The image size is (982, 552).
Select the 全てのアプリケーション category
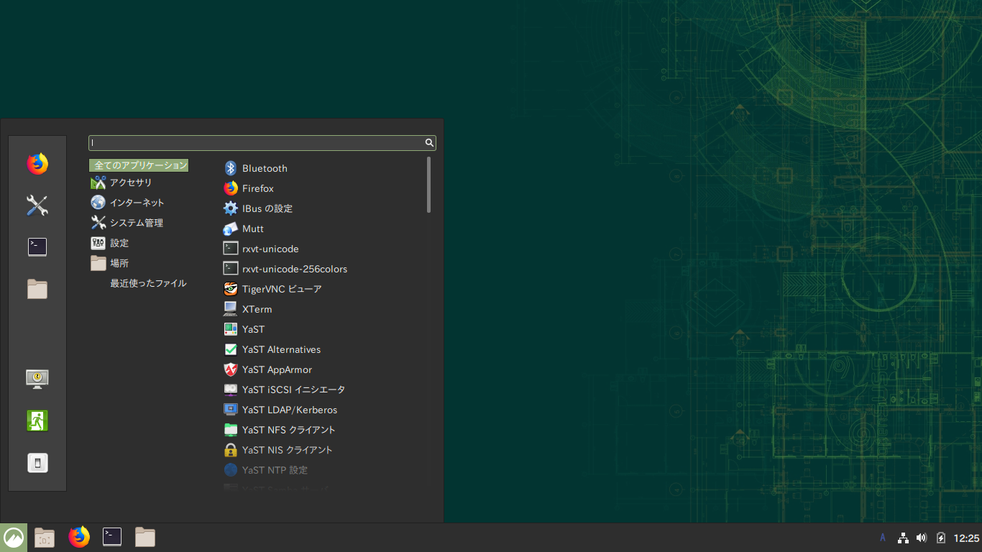tap(139, 165)
